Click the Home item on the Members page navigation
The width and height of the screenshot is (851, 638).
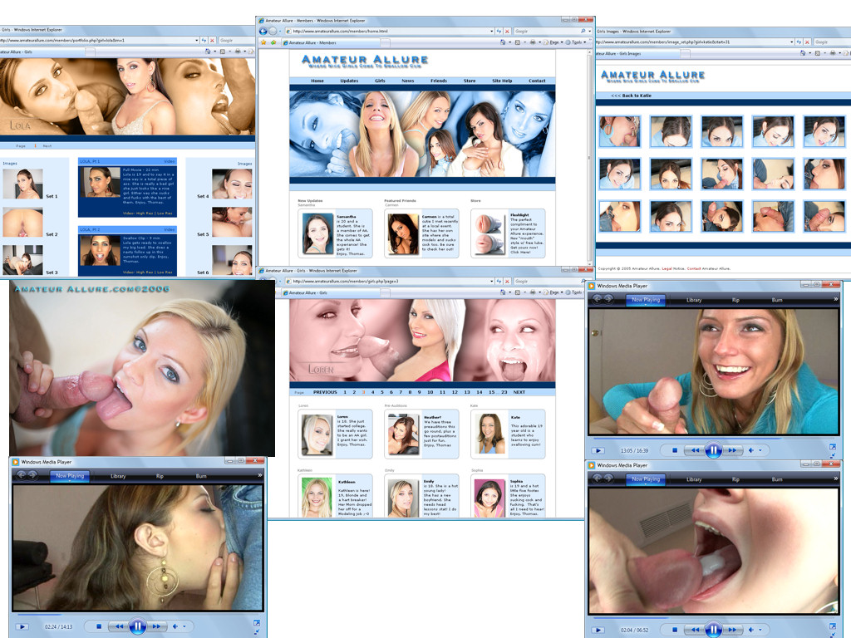pos(317,81)
